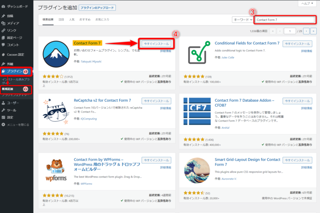Select the Add New plugin submenu item

click(7, 89)
